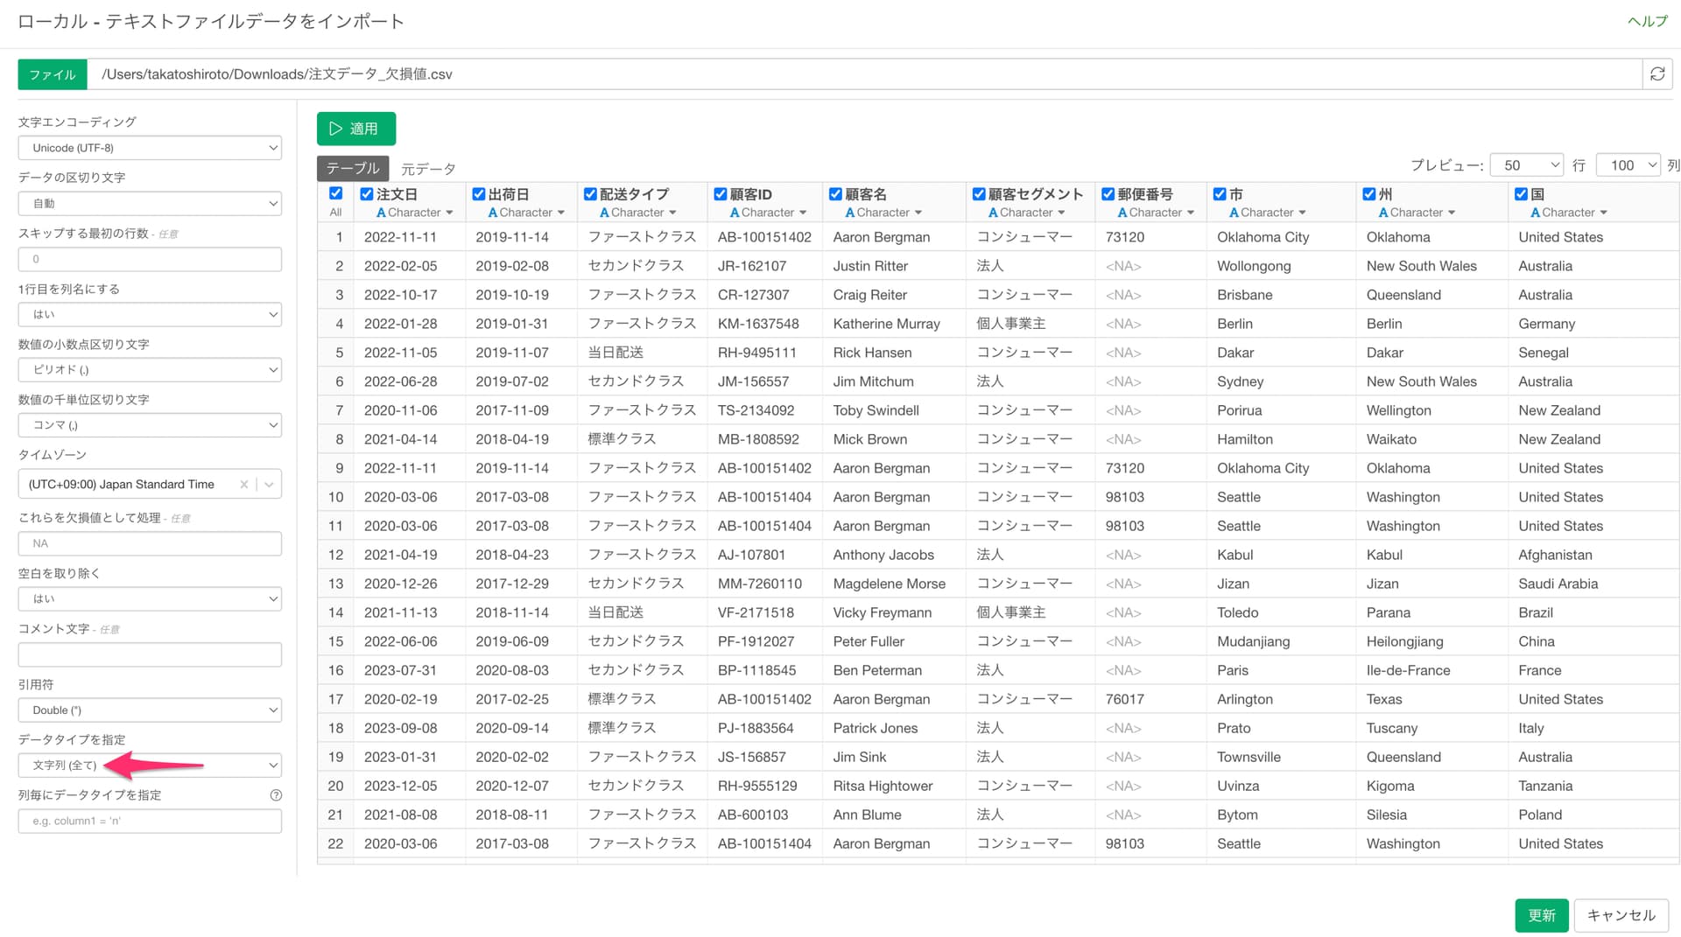Select the Tanzania country cell
1681x937 pixels.
pyautogui.click(x=1593, y=786)
